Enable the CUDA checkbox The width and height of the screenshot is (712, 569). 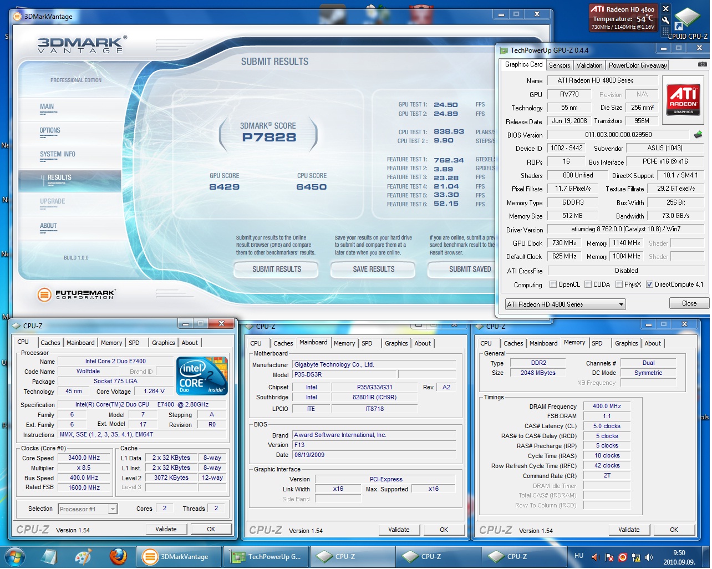(x=588, y=284)
